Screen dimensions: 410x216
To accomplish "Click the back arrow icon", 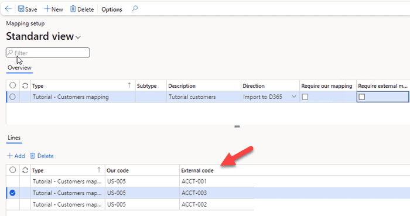I will [x=8, y=9].
